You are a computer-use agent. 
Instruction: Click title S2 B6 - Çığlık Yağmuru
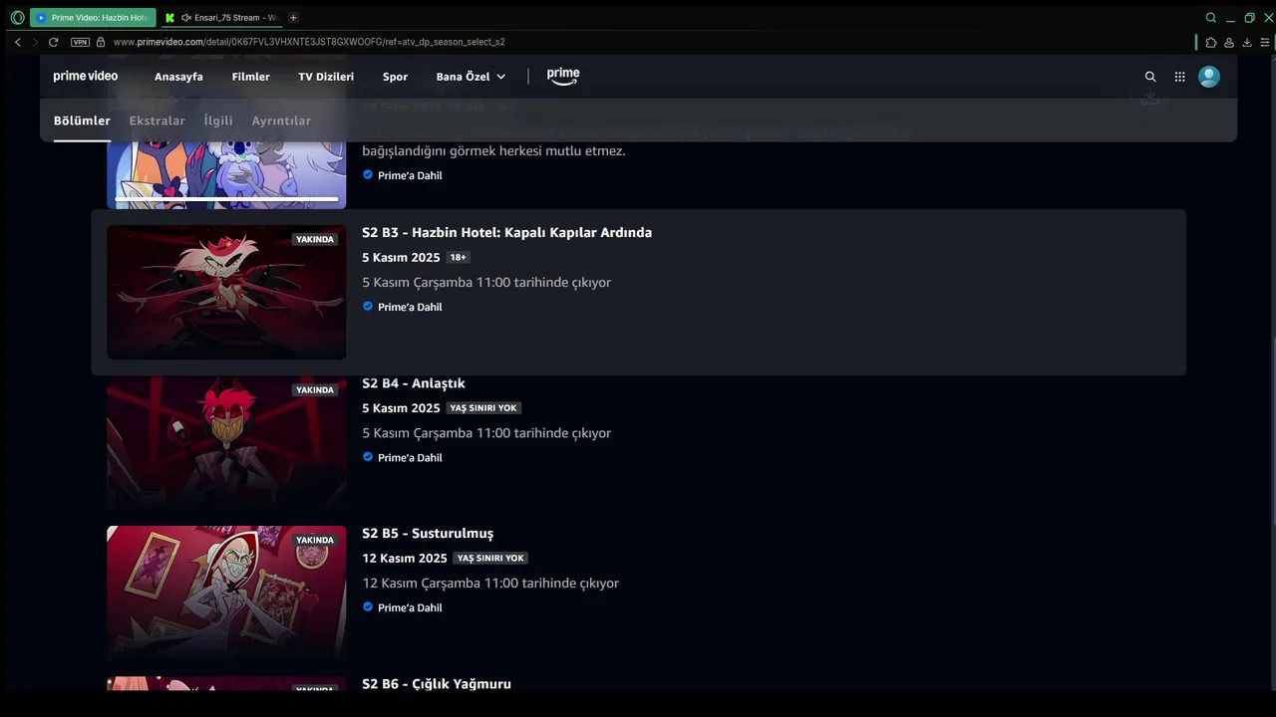click(x=437, y=684)
